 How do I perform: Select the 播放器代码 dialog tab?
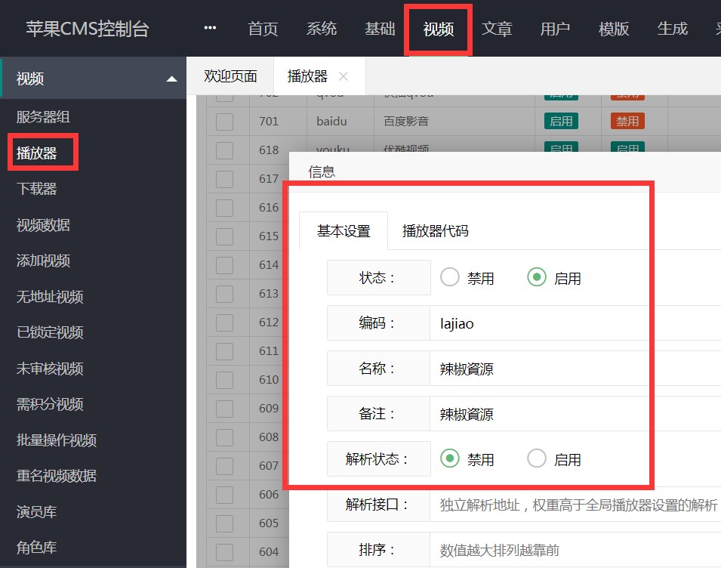[435, 231]
